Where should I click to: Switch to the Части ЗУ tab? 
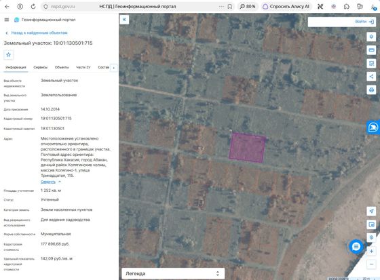pyautogui.click(x=83, y=67)
